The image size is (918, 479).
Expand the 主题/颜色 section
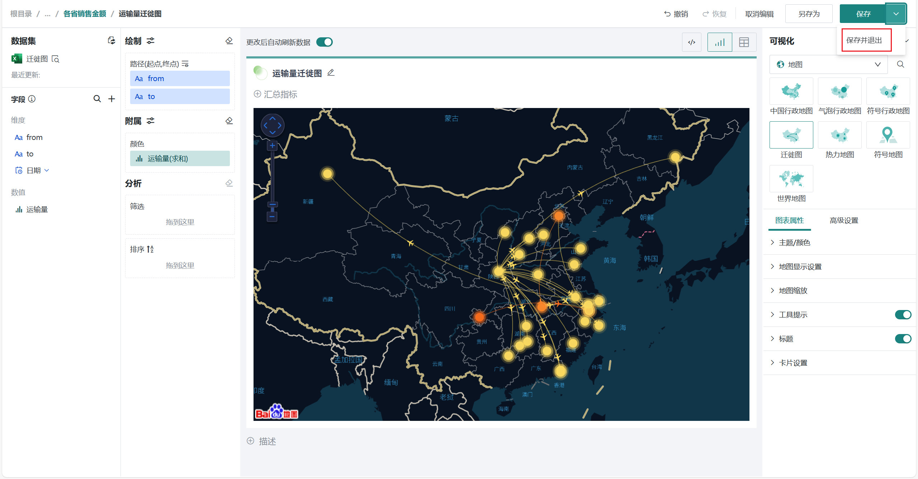(x=794, y=243)
